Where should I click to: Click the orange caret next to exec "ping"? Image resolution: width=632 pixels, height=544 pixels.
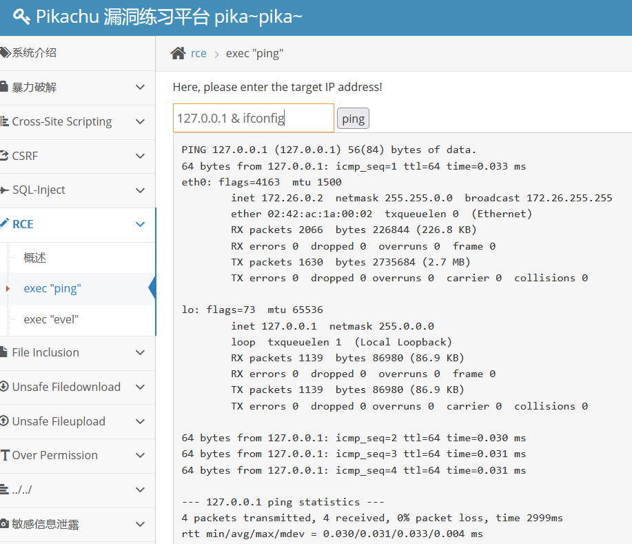click(x=8, y=289)
